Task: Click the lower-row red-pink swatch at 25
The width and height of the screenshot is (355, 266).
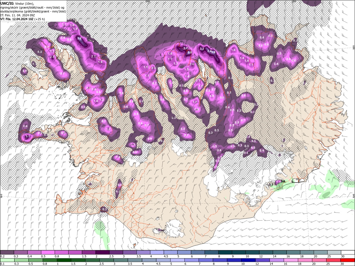Action: (333, 260)
